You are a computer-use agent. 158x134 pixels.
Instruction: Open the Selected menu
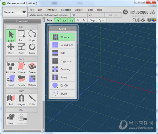coord(66,10)
